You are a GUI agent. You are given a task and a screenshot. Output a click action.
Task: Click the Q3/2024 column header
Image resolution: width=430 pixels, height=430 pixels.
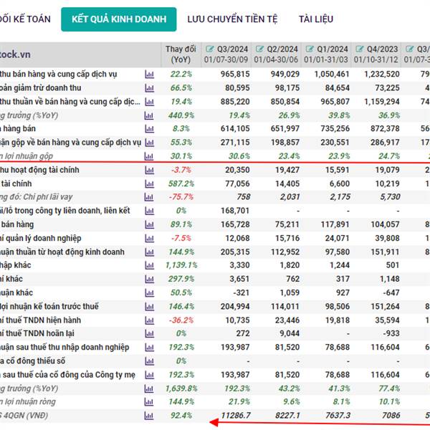click(226, 54)
